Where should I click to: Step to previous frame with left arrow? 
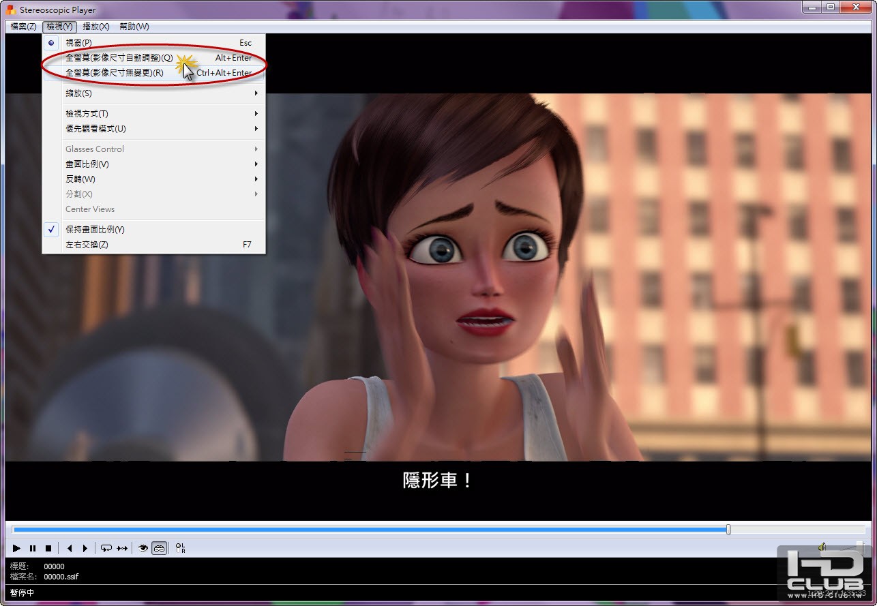tap(70, 548)
